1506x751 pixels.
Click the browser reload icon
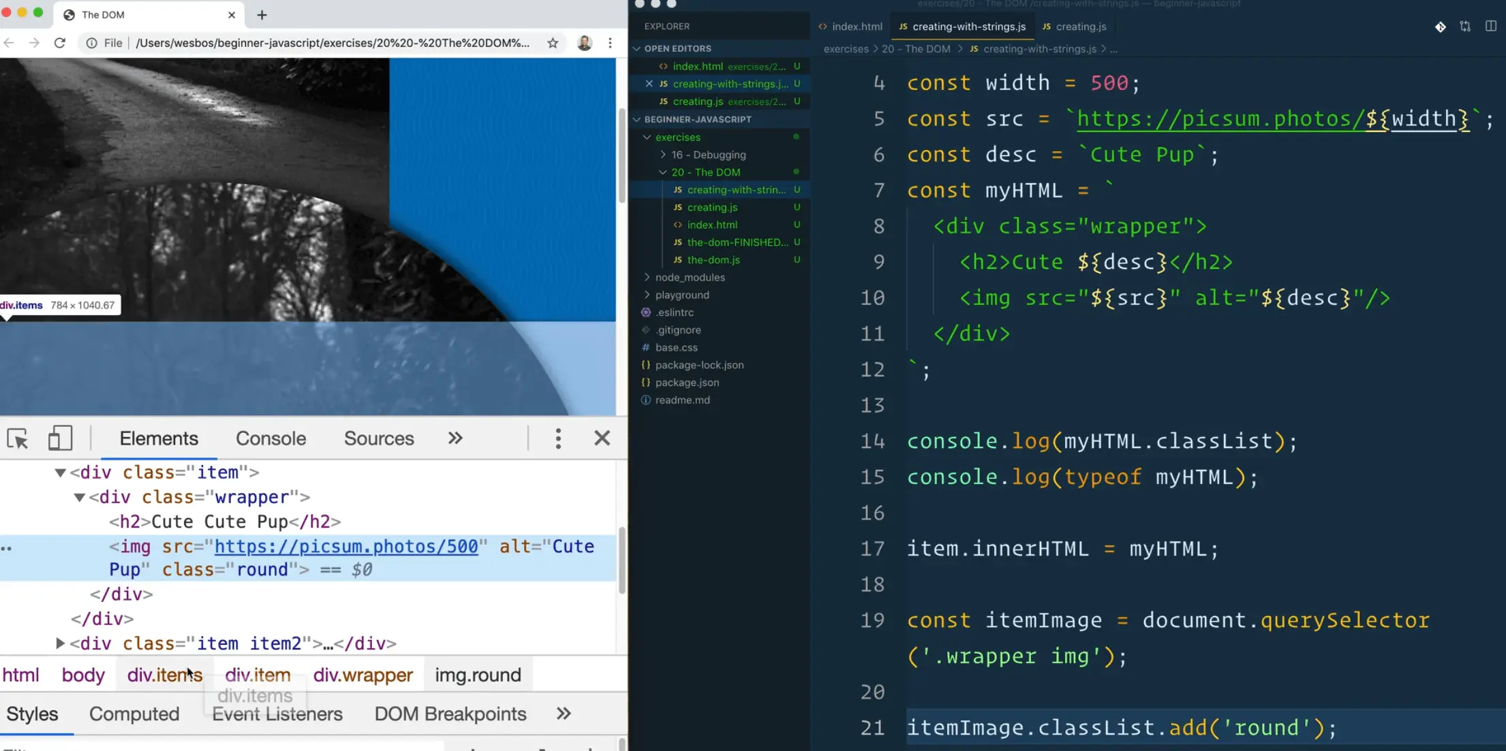click(60, 43)
